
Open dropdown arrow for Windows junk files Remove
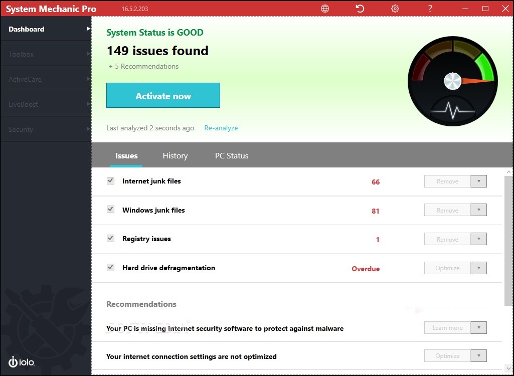(478, 210)
